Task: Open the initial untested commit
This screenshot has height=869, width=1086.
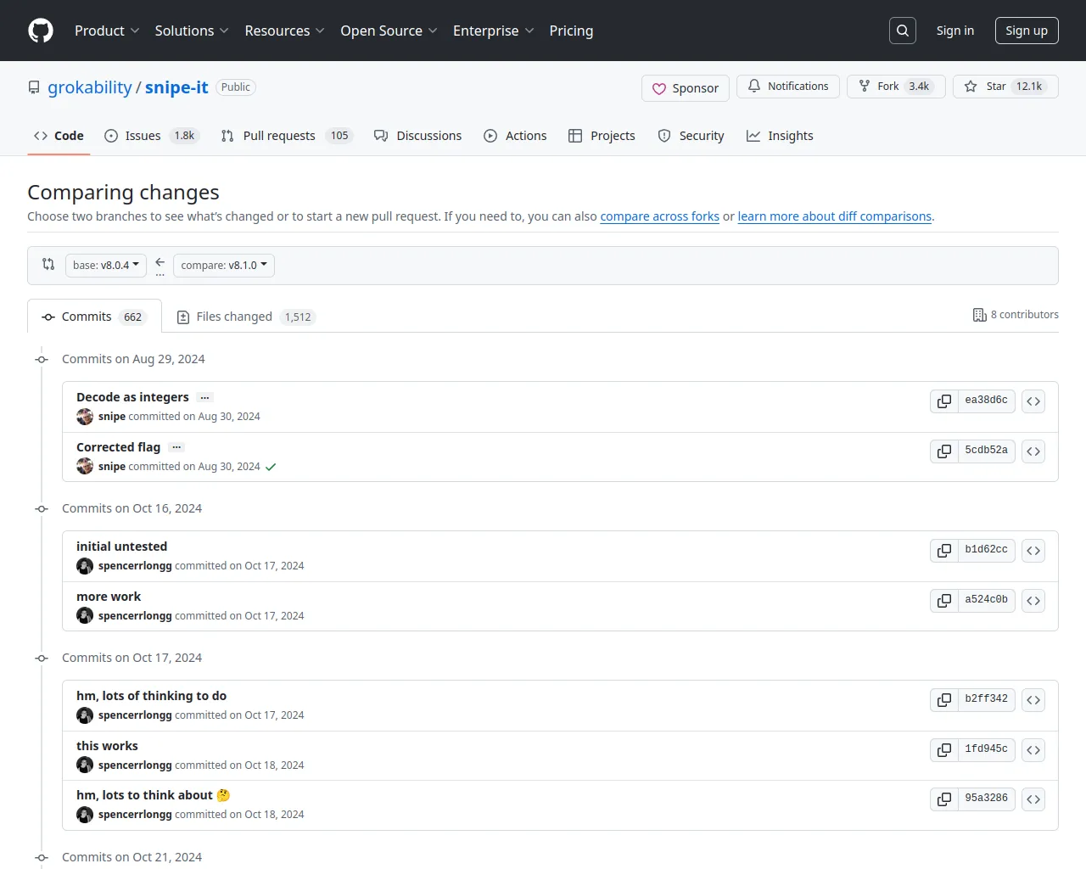Action: click(121, 547)
